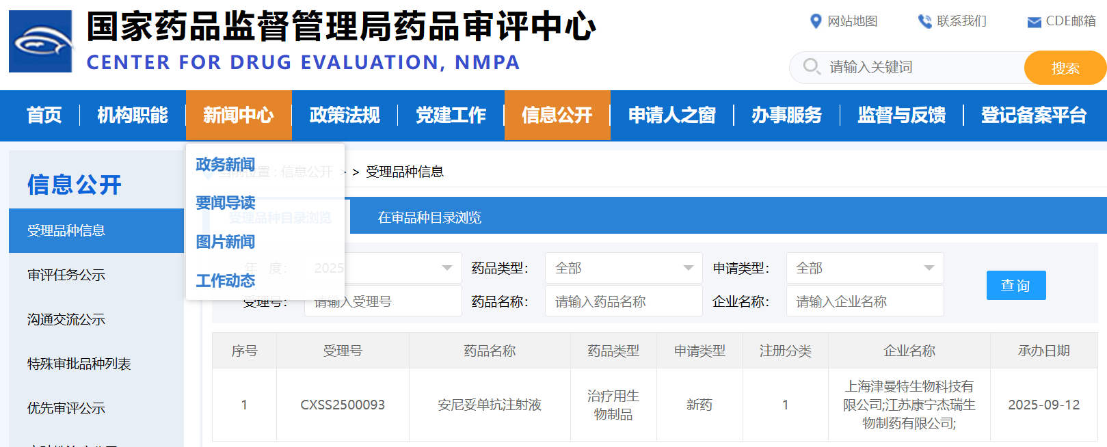
Task: Click the site map pin icon
Action: pos(815,21)
